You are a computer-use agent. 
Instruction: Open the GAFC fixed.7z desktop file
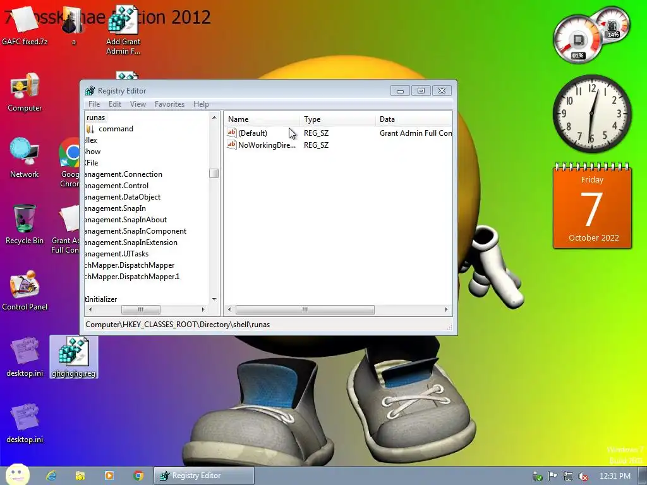[24, 25]
